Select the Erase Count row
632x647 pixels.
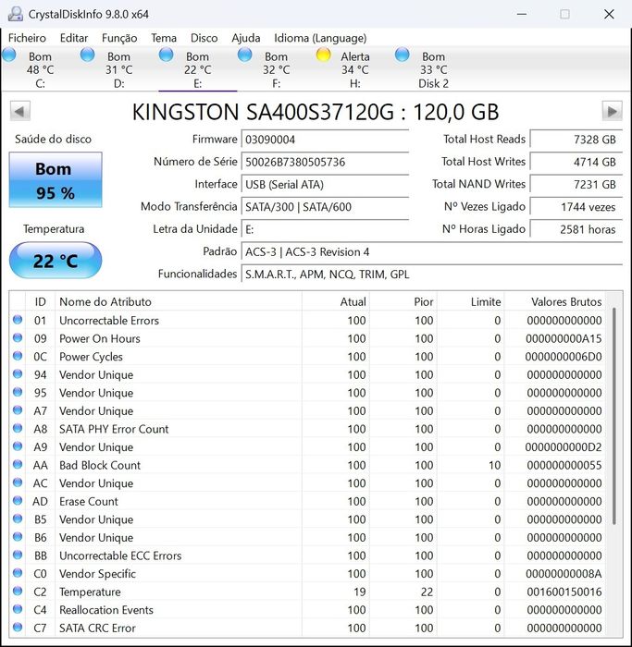307,501
